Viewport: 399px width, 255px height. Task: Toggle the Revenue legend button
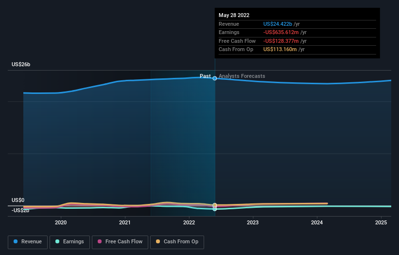[x=28, y=242]
